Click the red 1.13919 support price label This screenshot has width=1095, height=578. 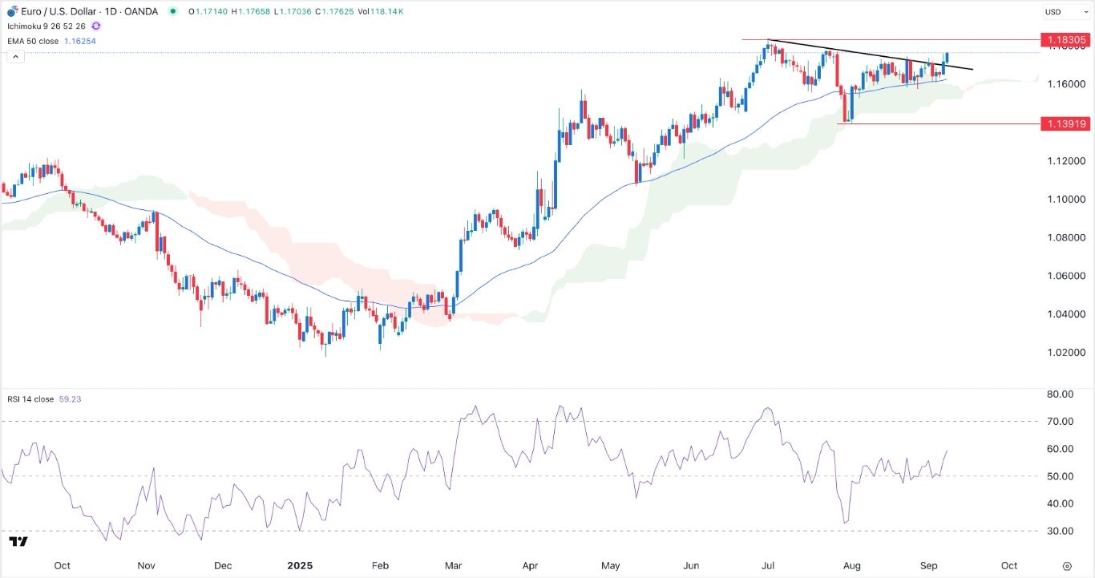pos(1067,123)
